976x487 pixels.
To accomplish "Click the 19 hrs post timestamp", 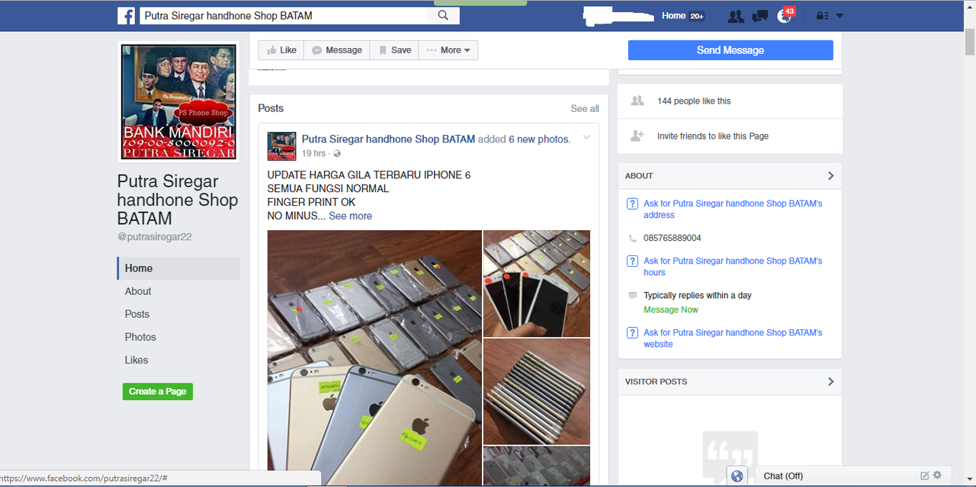I will (x=313, y=153).
